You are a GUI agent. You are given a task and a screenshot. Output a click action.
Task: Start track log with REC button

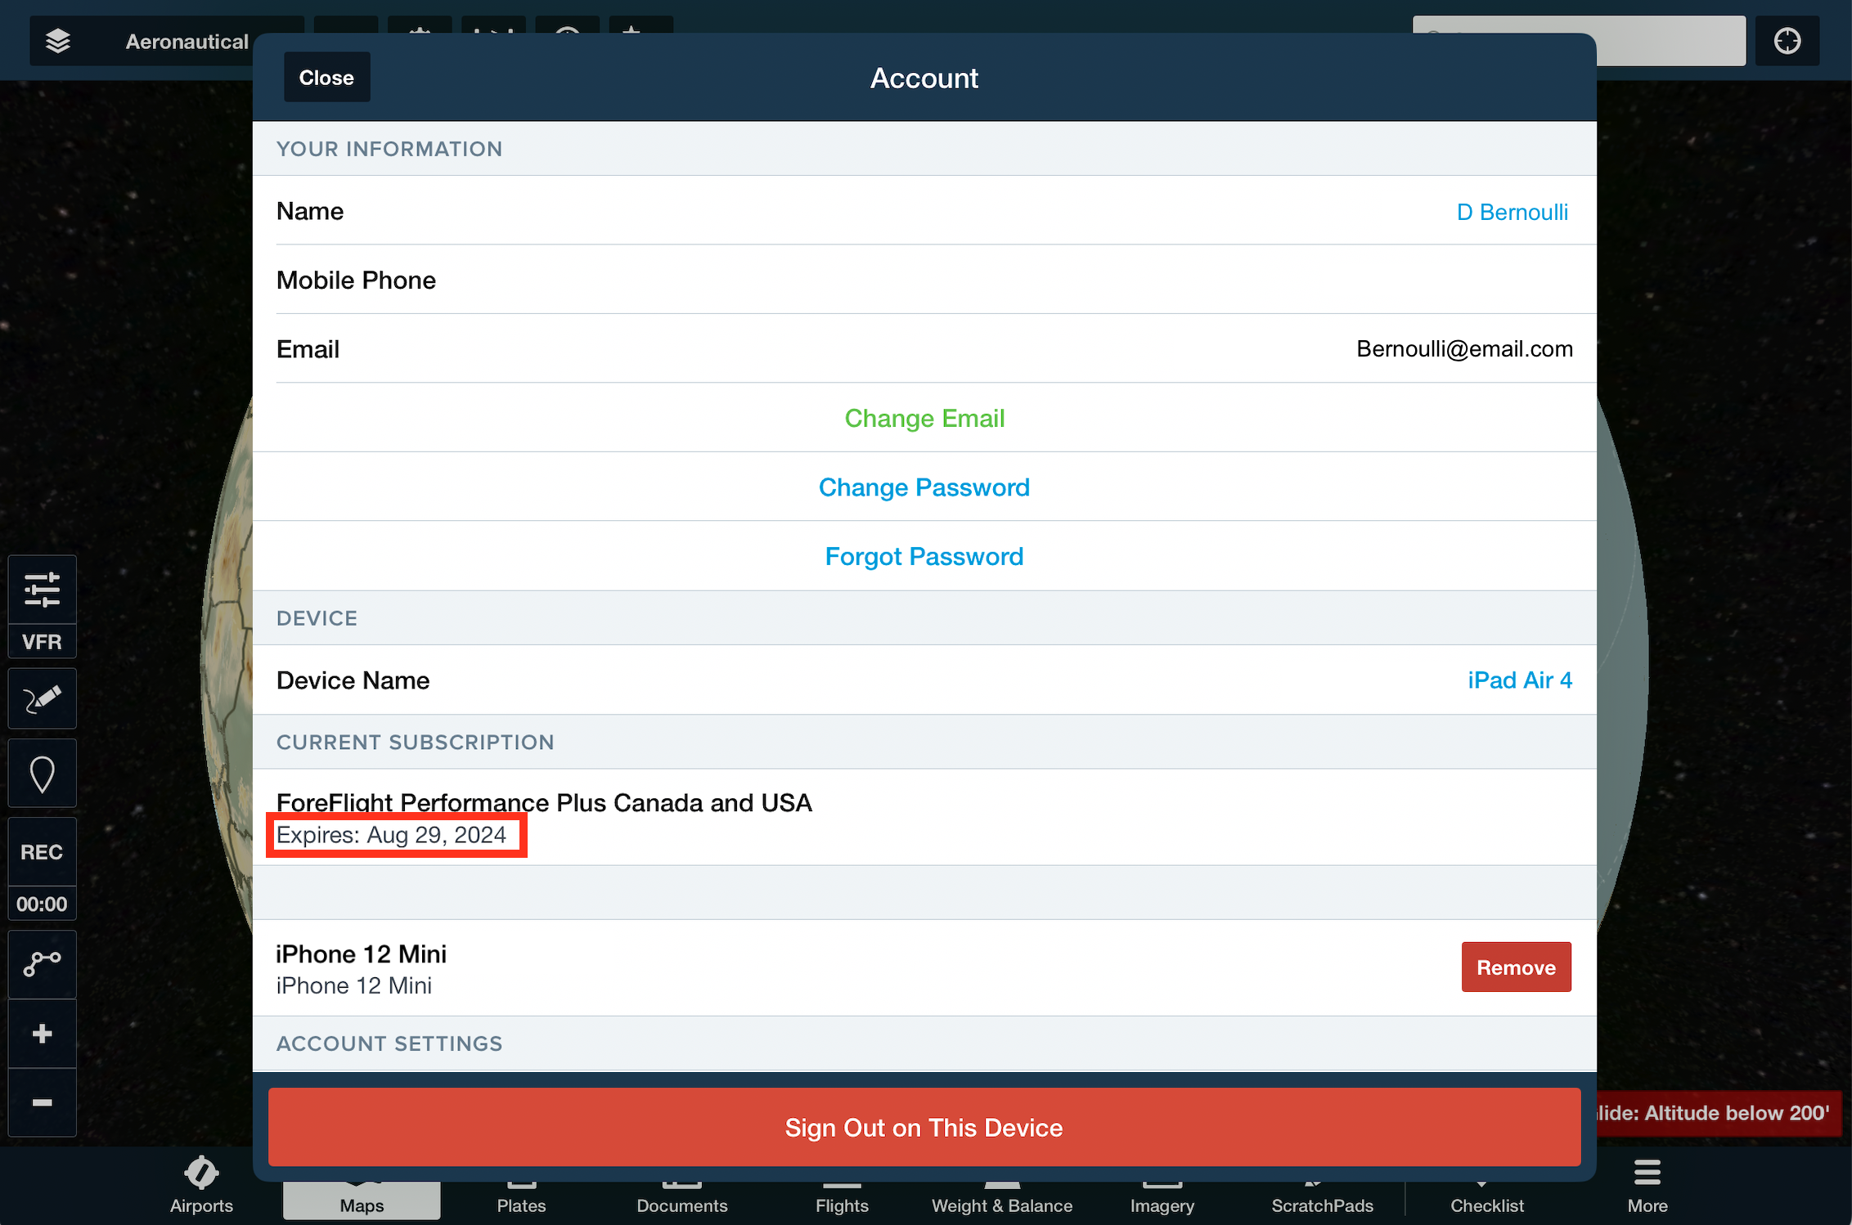[x=42, y=852]
